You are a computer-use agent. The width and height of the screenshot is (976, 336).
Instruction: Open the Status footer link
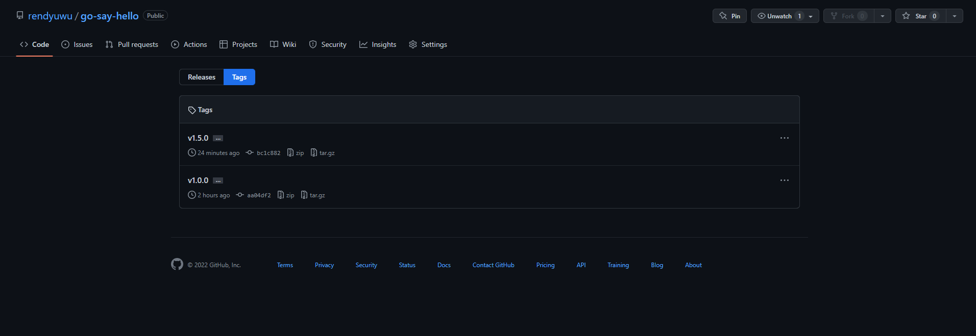tap(407, 265)
